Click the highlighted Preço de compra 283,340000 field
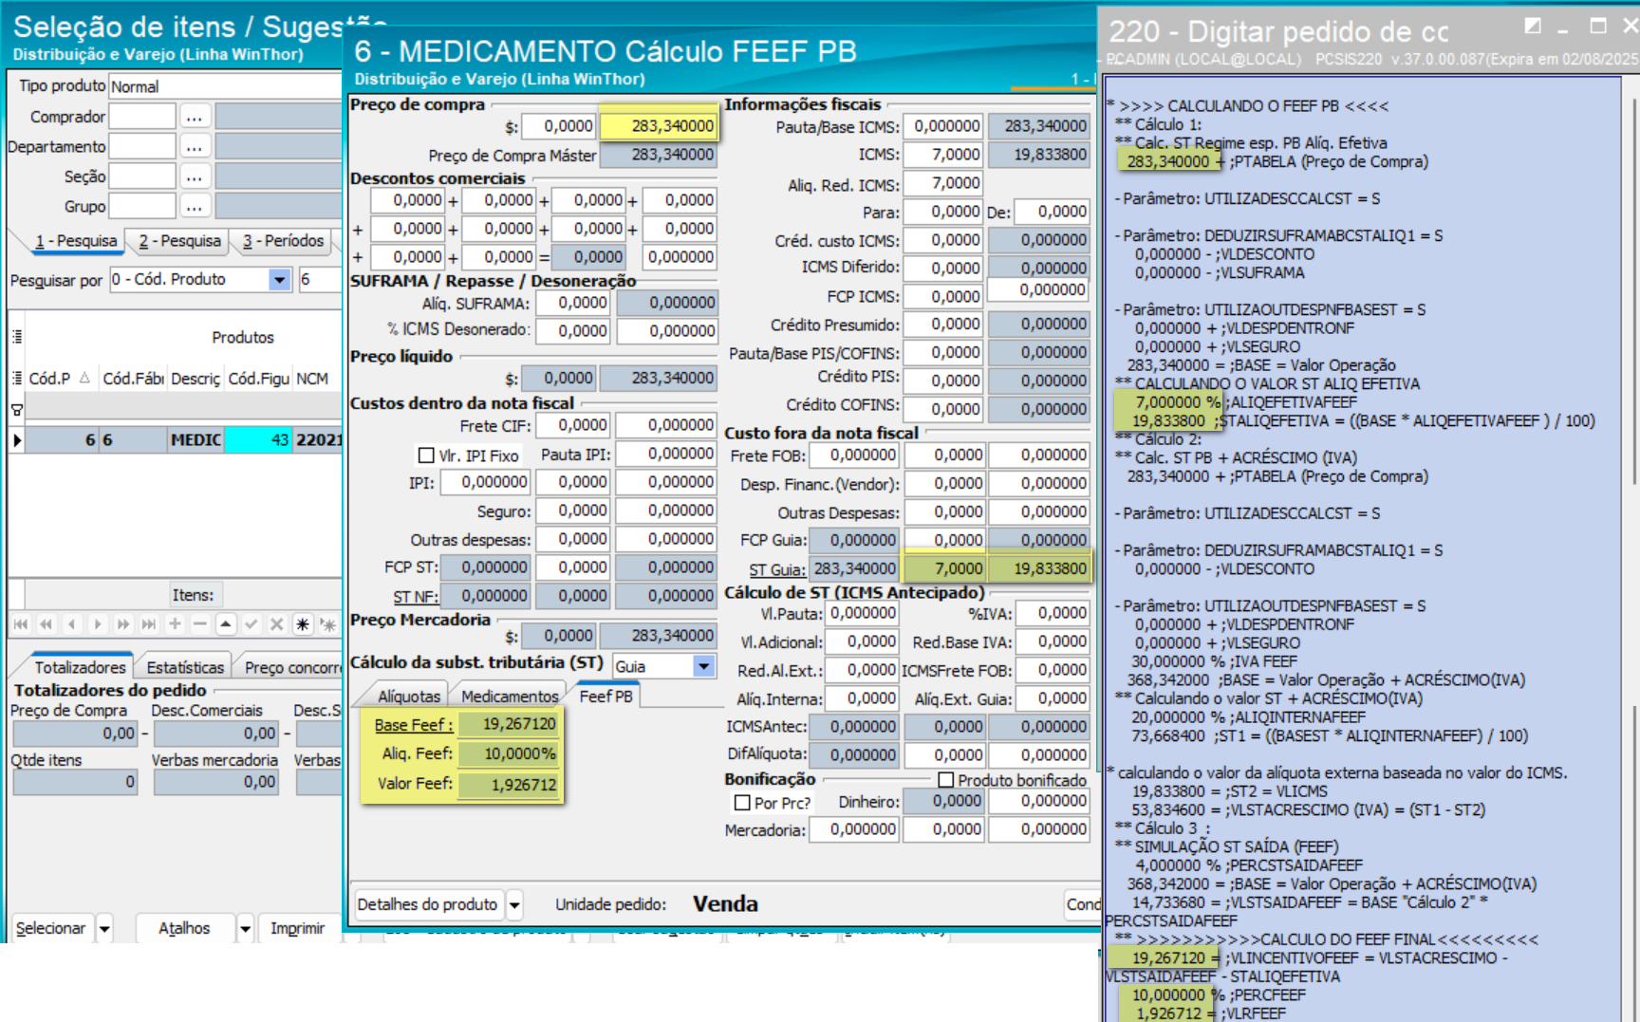This screenshot has height=1022, width=1640. (659, 125)
